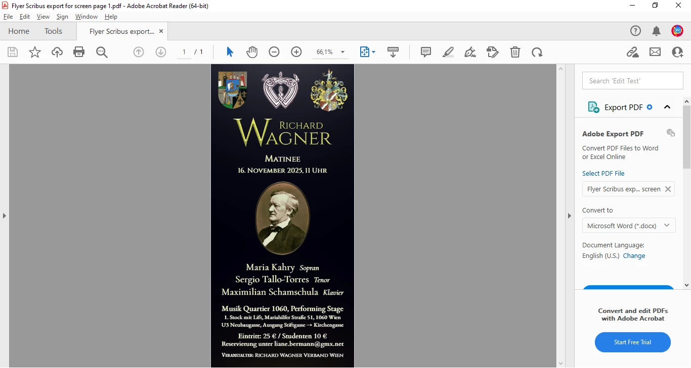Viewport: 691px width, 368px height.
Task: Expand the left navigation pane arrow
Action: coord(5,216)
